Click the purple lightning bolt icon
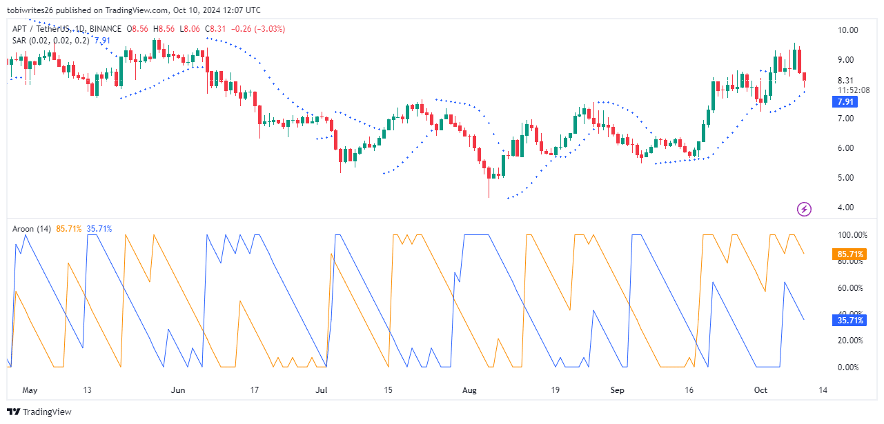The image size is (884, 424). tap(804, 209)
